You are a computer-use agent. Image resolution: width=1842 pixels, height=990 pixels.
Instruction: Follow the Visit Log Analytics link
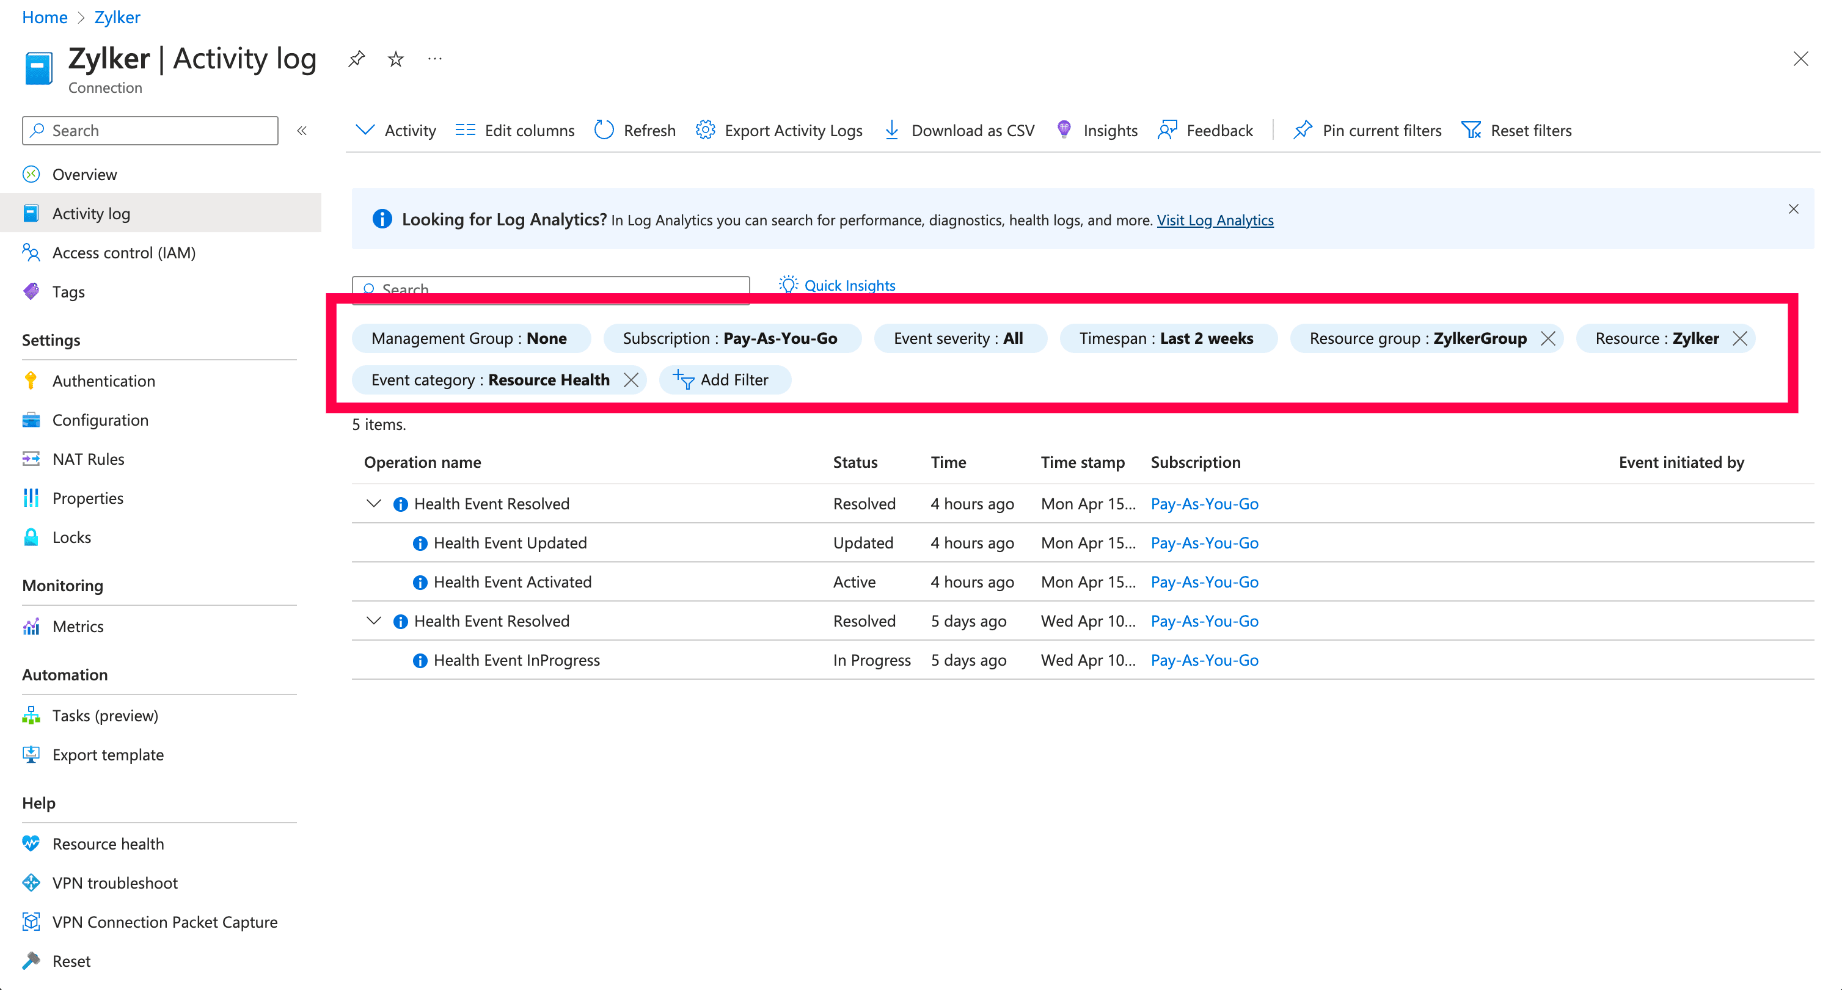pyautogui.click(x=1215, y=220)
